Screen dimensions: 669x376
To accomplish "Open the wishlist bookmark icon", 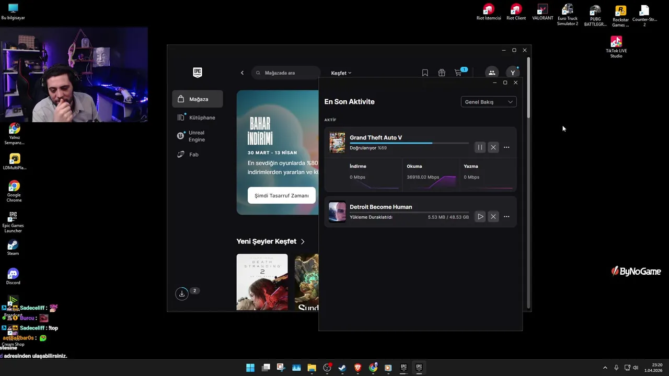I will coord(425,73).
